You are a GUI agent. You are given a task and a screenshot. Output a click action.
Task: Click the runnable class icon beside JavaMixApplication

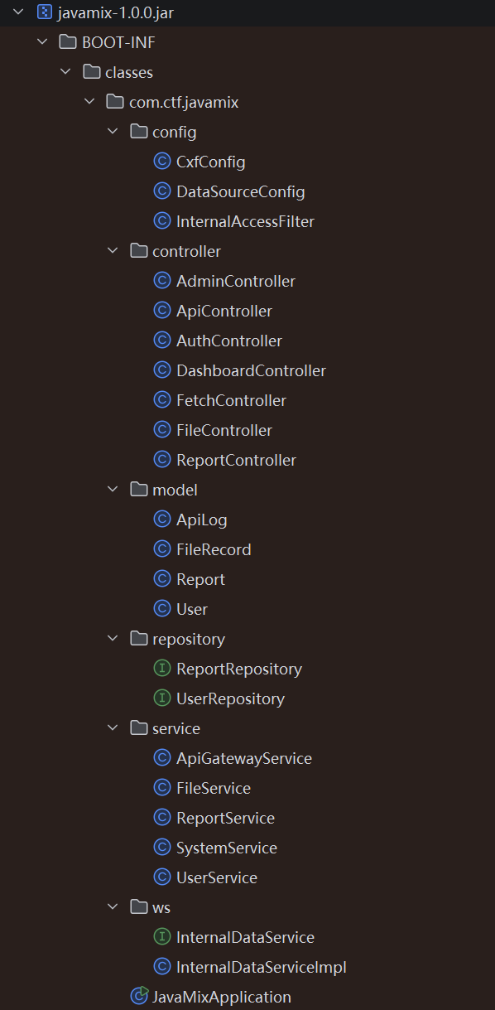point(139,997)
